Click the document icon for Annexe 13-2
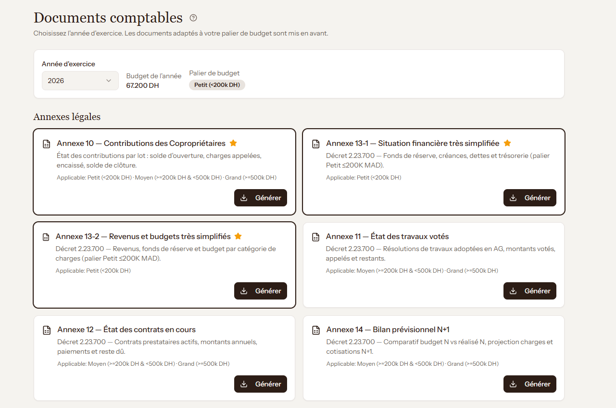616x408 pixels. click(x=47, y=237)
